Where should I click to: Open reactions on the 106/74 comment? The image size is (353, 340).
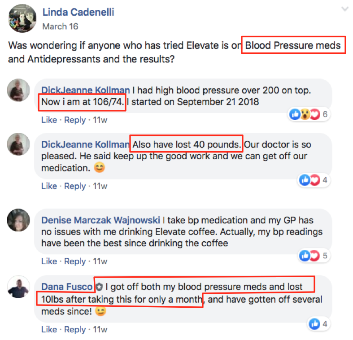click(x=309, y=114)
